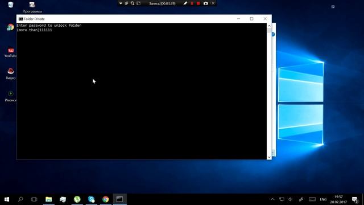Switch input language via ENG indicator
364x205 pixels.
click(x=323, y=199)
